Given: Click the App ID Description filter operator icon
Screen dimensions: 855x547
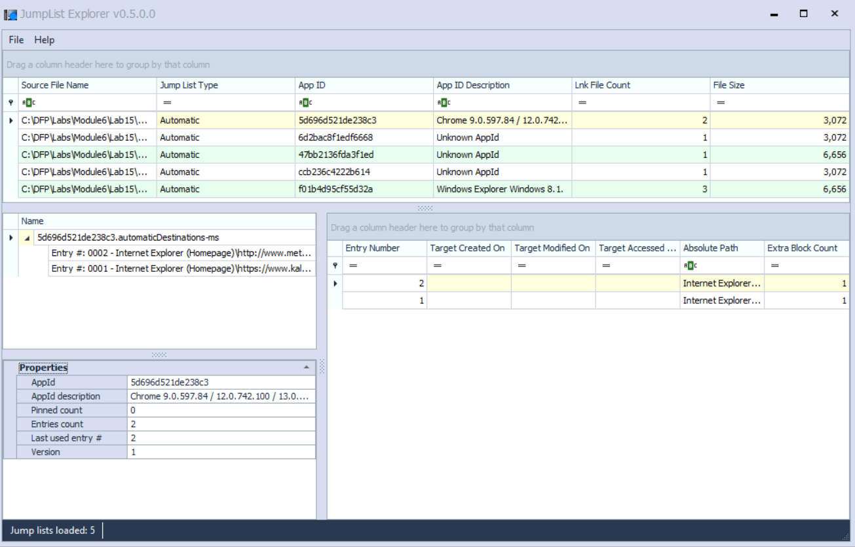Looking at the screenshot, I should click(x=444, y=103).
